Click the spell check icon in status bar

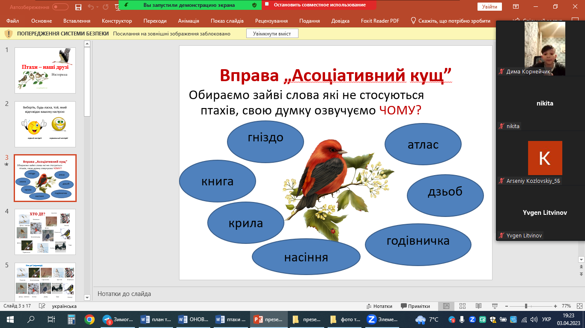[42, 306]
